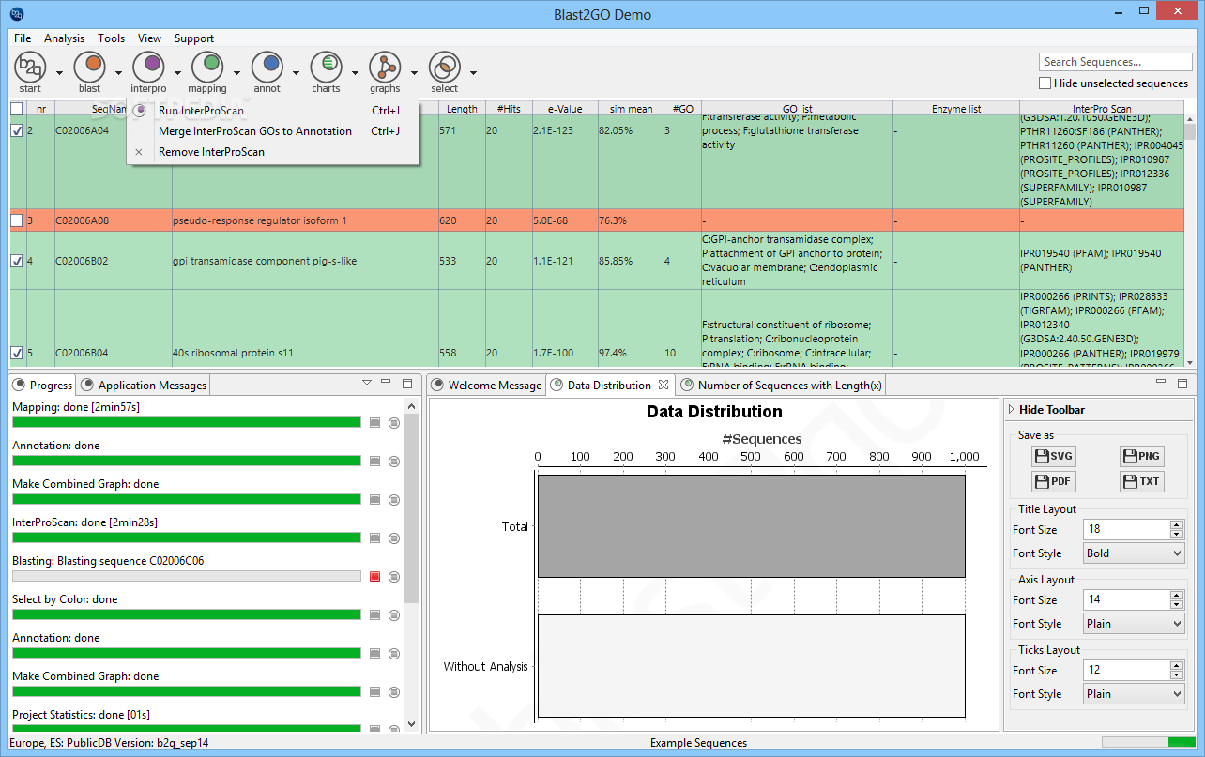1205x757 pixels.
Task: Click stop icon next to Mapping progress
Action: (375, 422)
